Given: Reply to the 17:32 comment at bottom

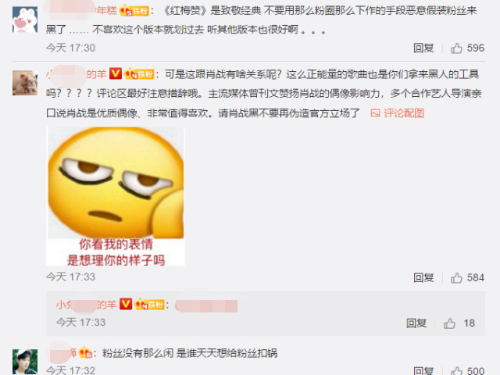Looking at the screenshot, I should (423, 370).
